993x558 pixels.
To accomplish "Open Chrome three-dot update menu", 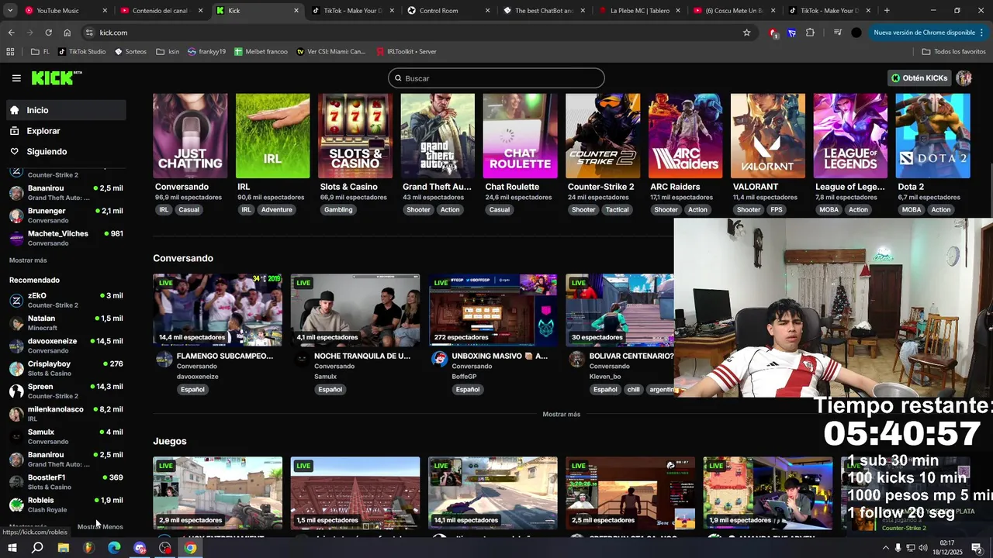I will pyautogui.click(x=982, y=33).
